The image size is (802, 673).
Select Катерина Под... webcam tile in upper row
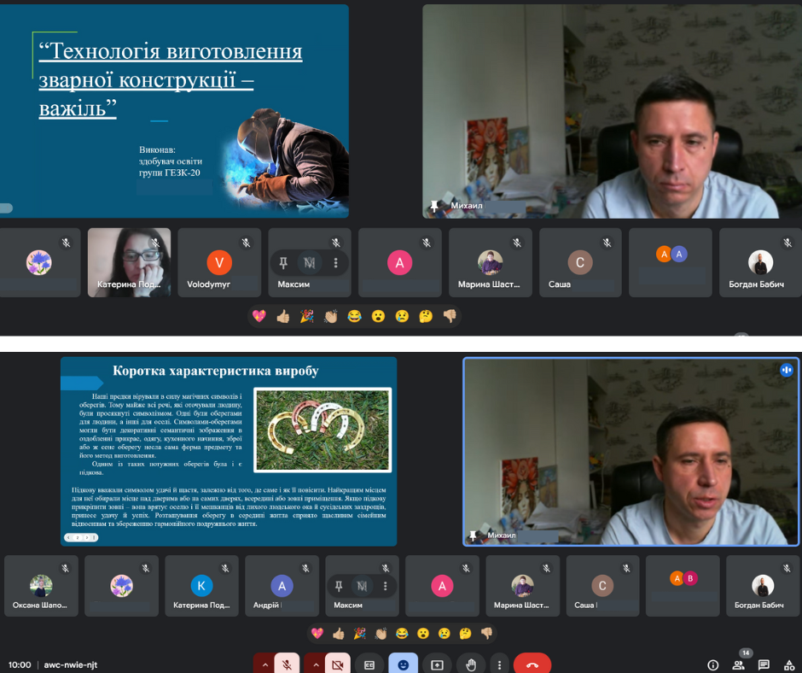click(129, 263)
